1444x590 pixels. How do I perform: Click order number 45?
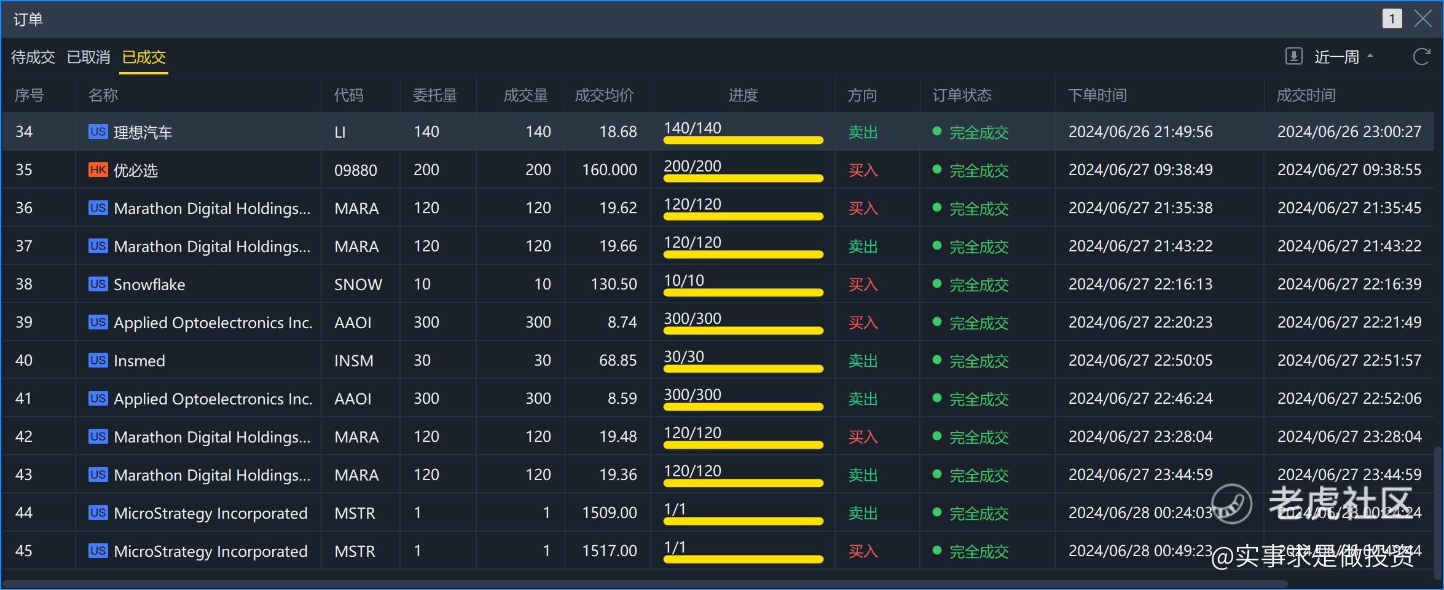(x=24, y=551)
